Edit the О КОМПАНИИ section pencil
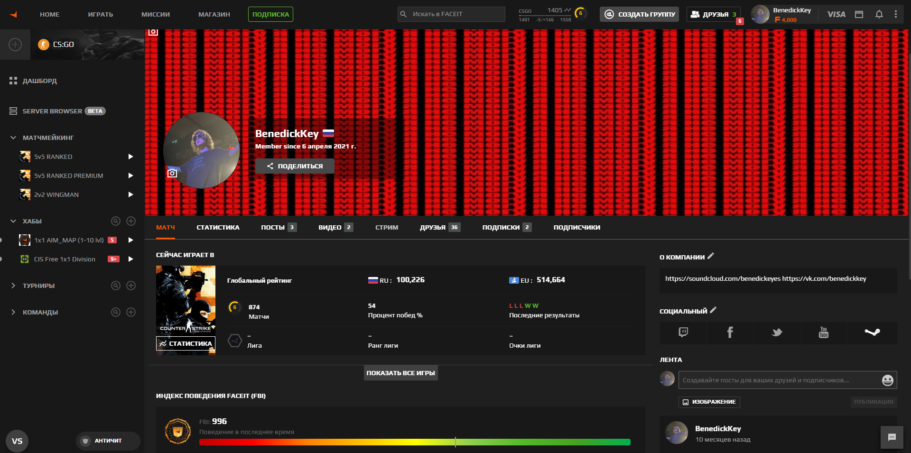This screenshot has height=453, width=911. 711,256
